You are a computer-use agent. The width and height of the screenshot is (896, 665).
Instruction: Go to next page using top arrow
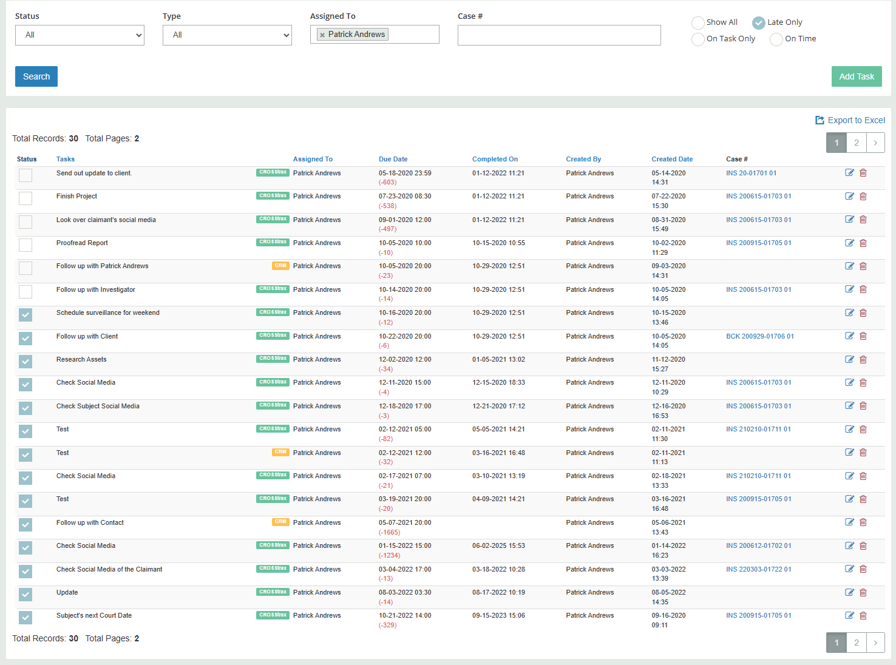click(x=875, y=143)
